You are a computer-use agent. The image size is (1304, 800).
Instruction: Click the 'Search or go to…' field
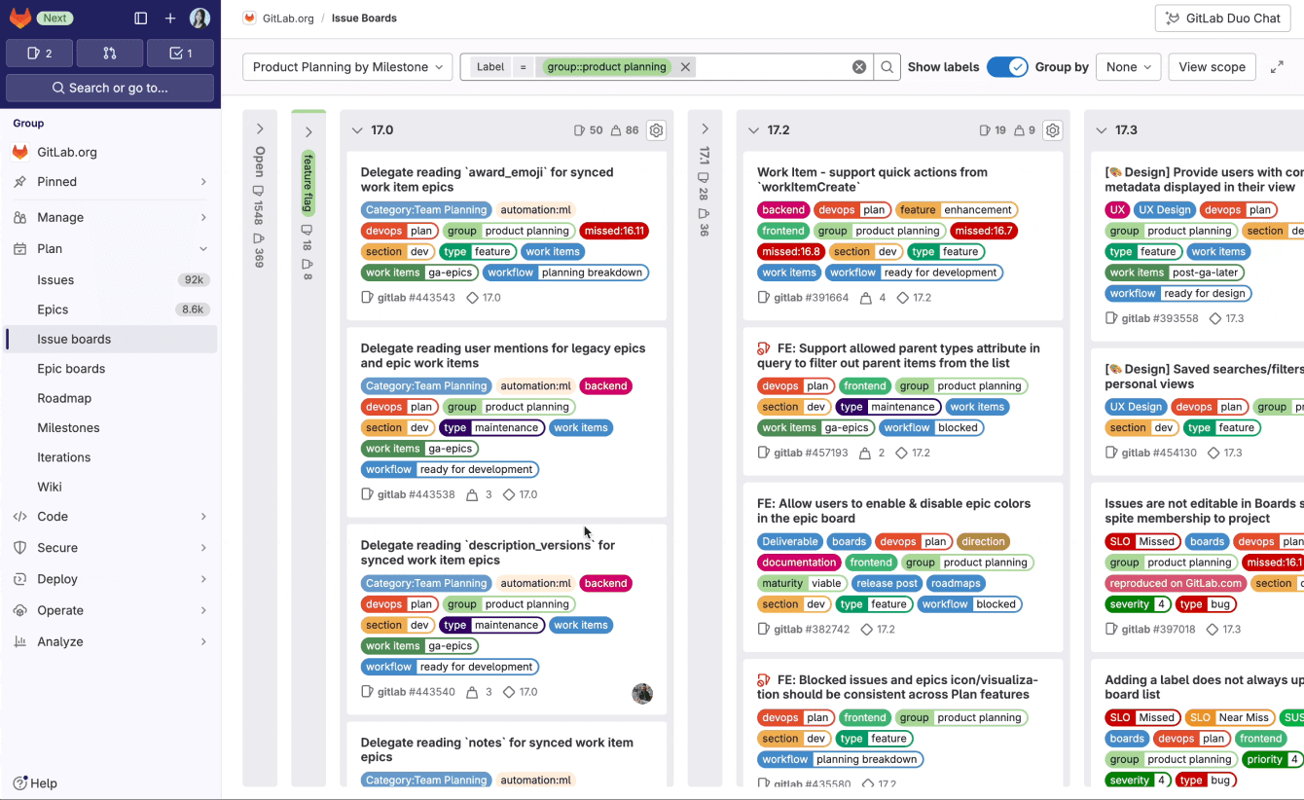pyautogui.click(x=110, y=88)
